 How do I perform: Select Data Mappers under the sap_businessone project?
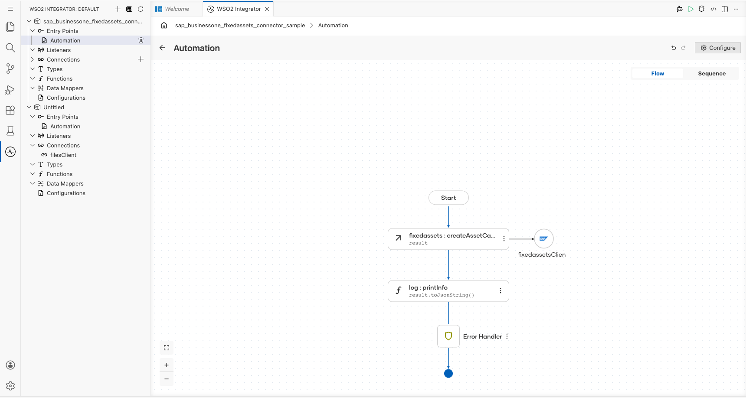tap(65, 88)
